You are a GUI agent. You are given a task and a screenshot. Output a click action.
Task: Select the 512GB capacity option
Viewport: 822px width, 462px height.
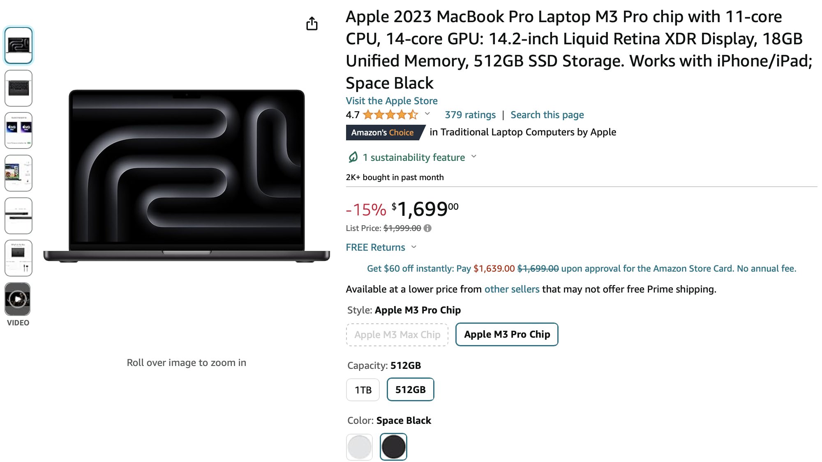(x=410, y=389)
